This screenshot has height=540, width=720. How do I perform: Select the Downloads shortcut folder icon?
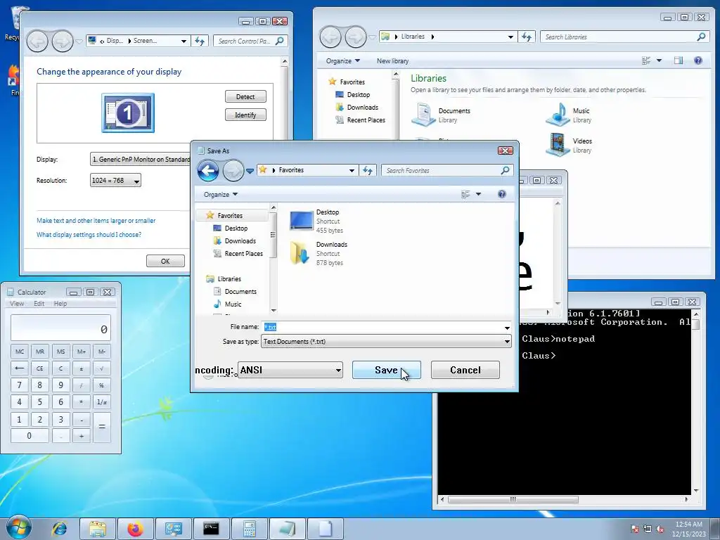[300, 253]
